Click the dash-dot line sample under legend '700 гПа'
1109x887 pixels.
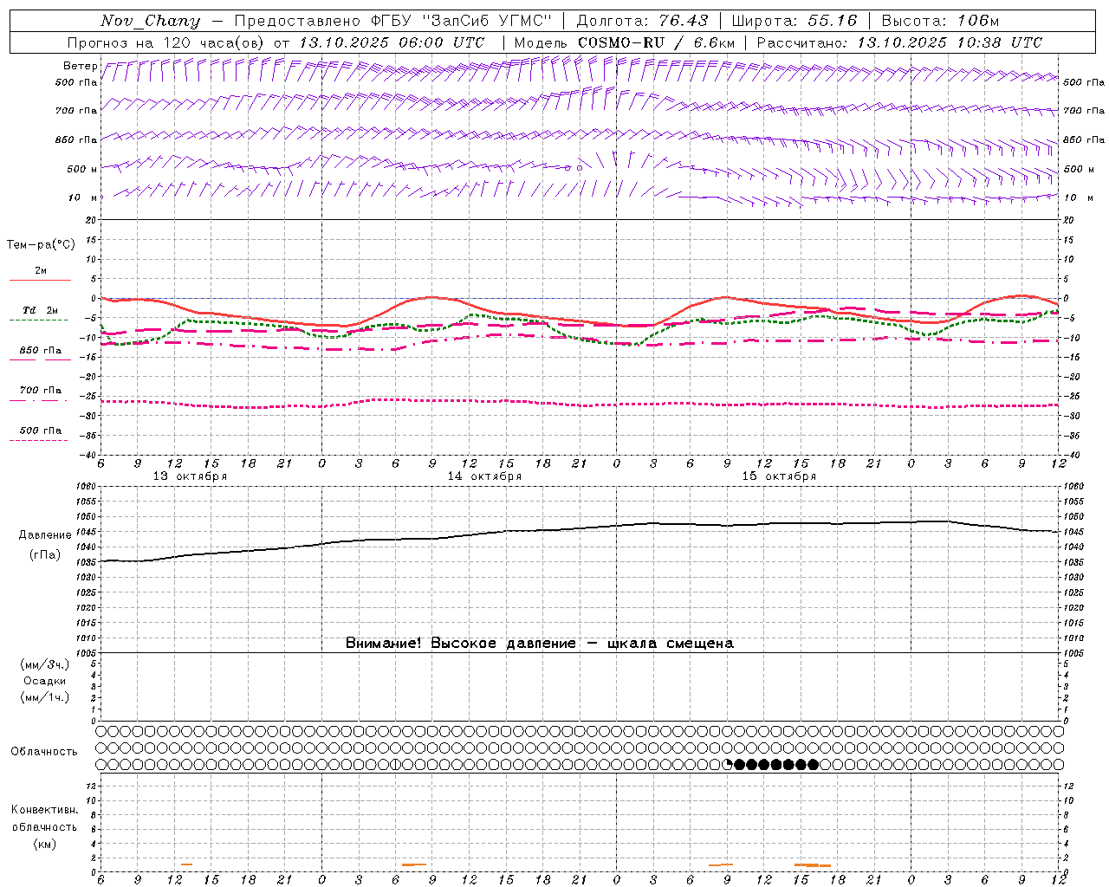(38, 401)
